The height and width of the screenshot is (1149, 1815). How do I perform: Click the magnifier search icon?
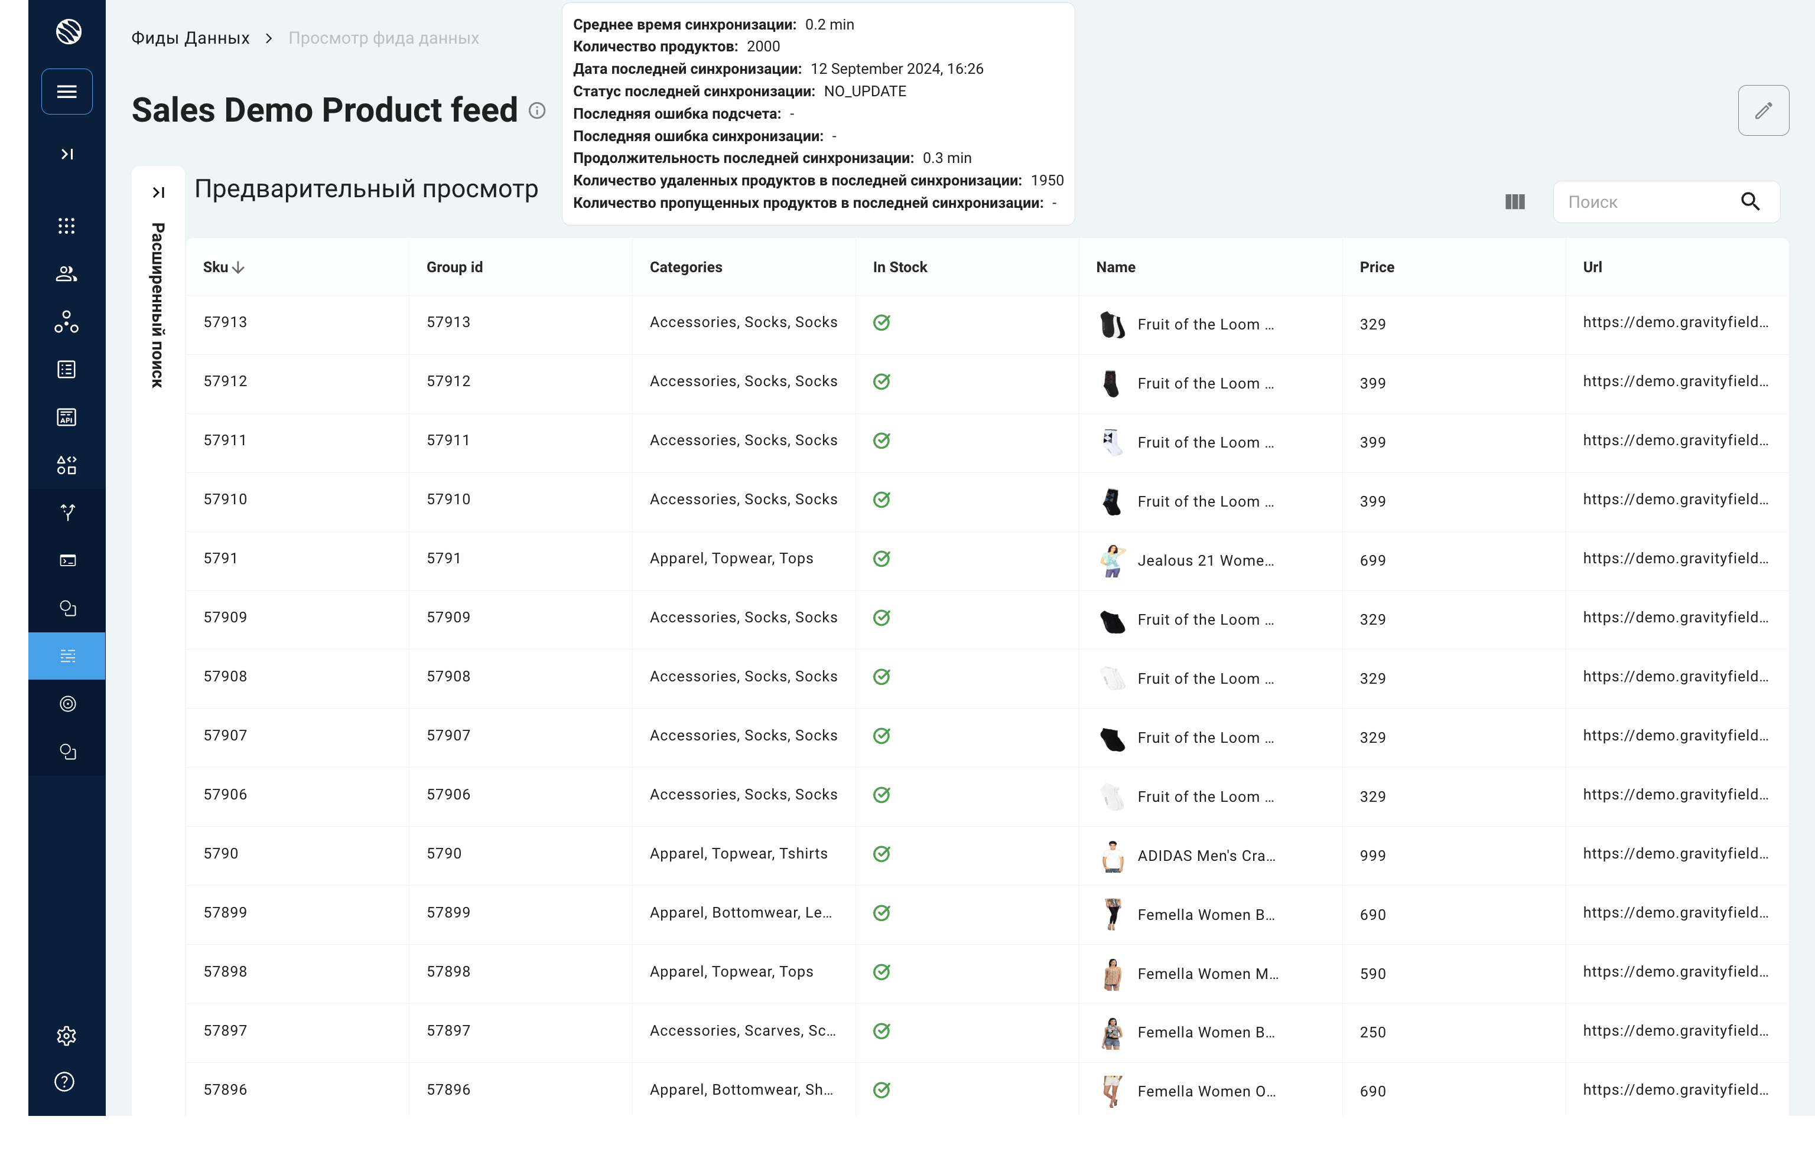click(1749, 202)
